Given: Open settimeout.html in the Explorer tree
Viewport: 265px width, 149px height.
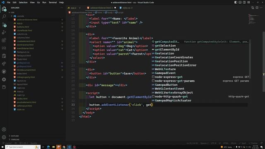Looking at the screenshot, I should coord(24,106).
